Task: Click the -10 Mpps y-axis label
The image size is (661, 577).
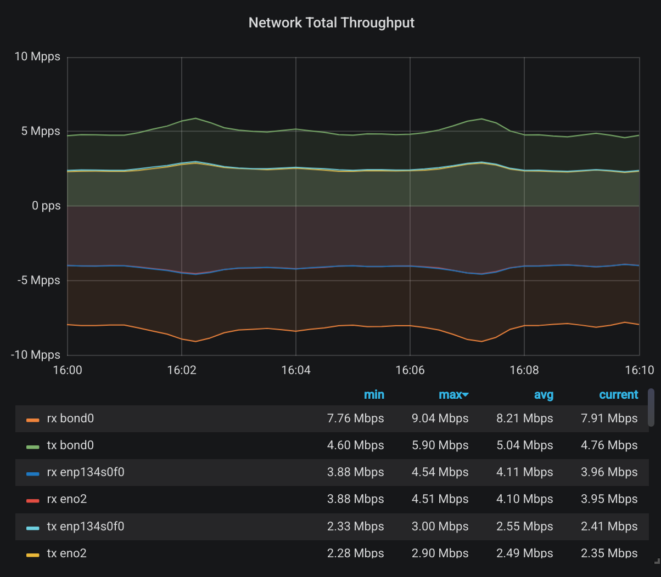Action: 35,355
